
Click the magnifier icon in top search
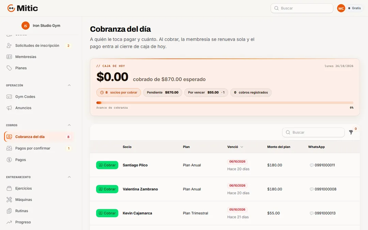(276, 8)
